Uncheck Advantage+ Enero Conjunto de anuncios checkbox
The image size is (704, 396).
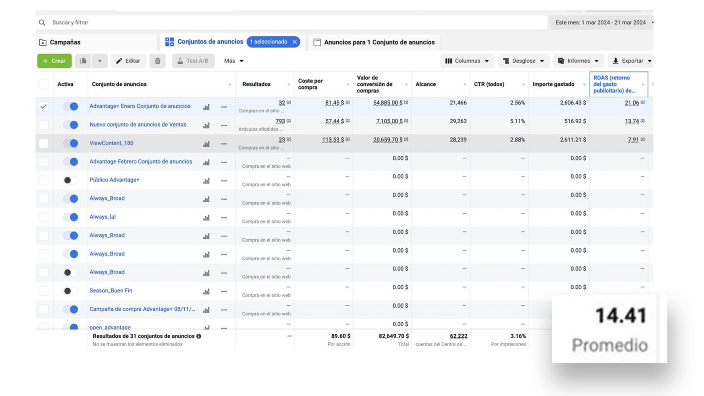[44, 106]
